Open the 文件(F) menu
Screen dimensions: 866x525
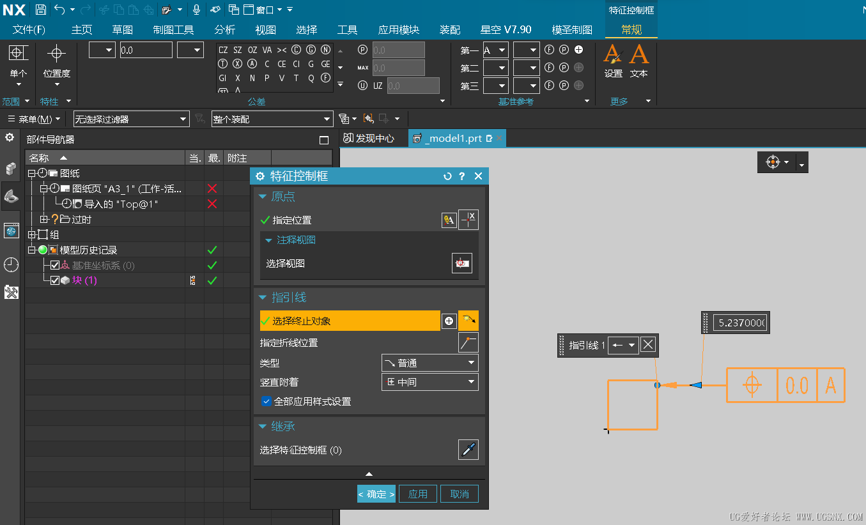point(29,29)
